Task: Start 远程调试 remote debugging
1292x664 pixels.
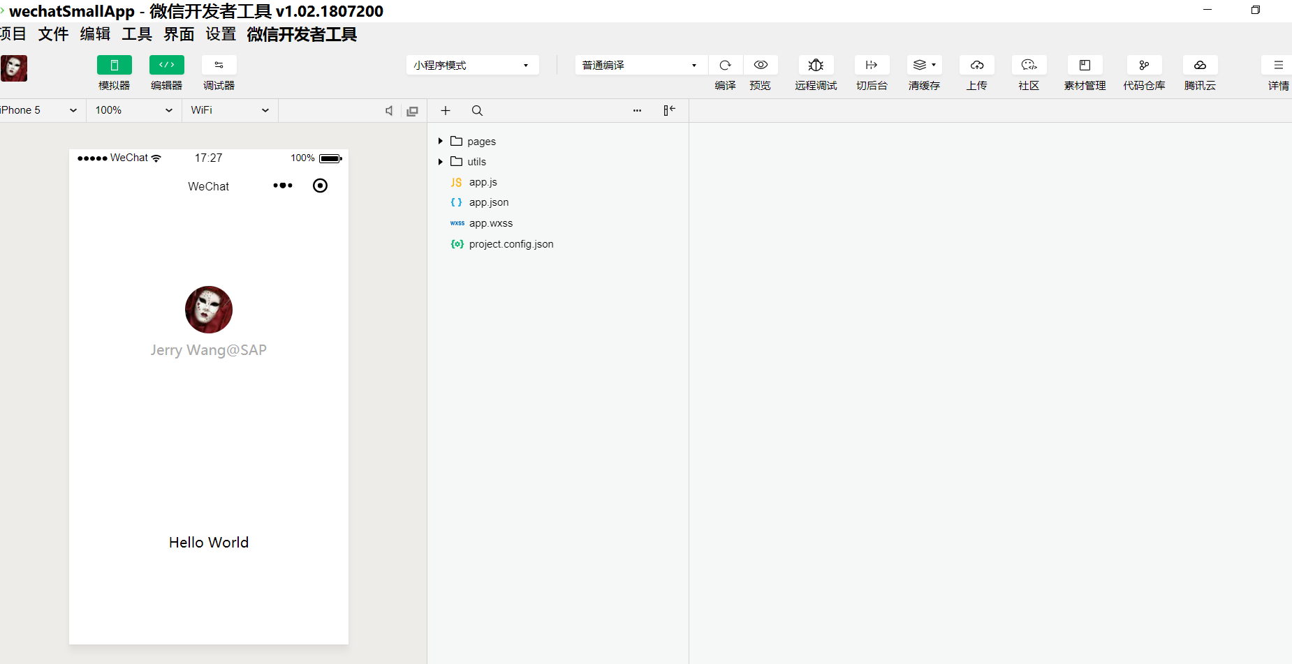Action: pos(816,65)
